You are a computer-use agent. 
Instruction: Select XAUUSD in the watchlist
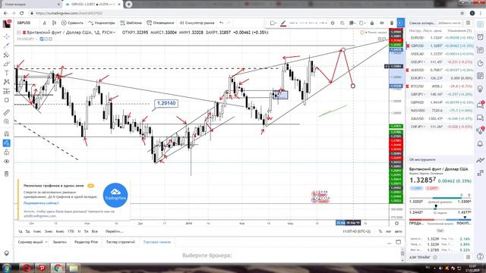click(440, 118)
